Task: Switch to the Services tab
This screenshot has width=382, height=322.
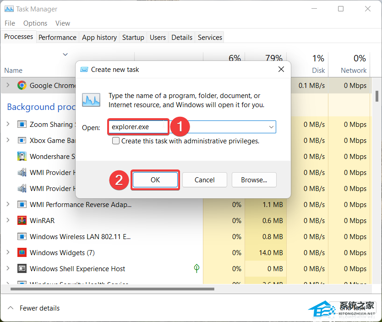Action: pos(210,38)
